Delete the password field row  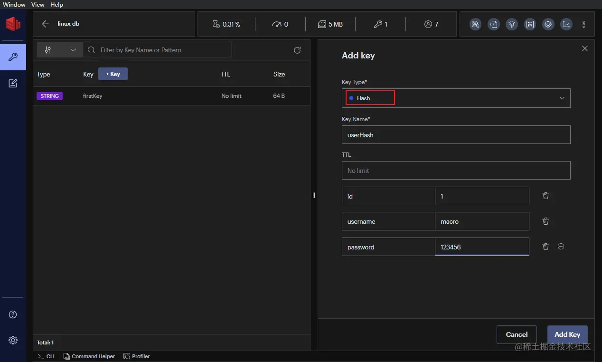pyautogui.click(x=546, y=247)
